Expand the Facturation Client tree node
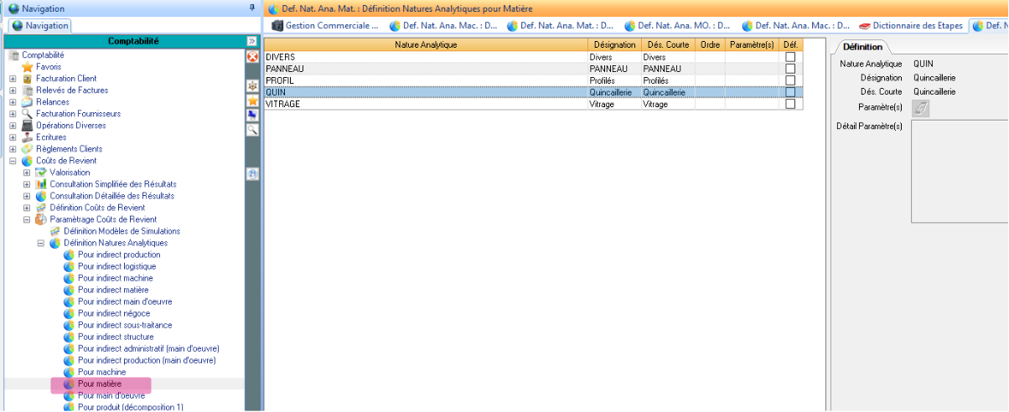The width and height of the screenshot is (1009, 412). pyautogui.click(x=13, y=79)
